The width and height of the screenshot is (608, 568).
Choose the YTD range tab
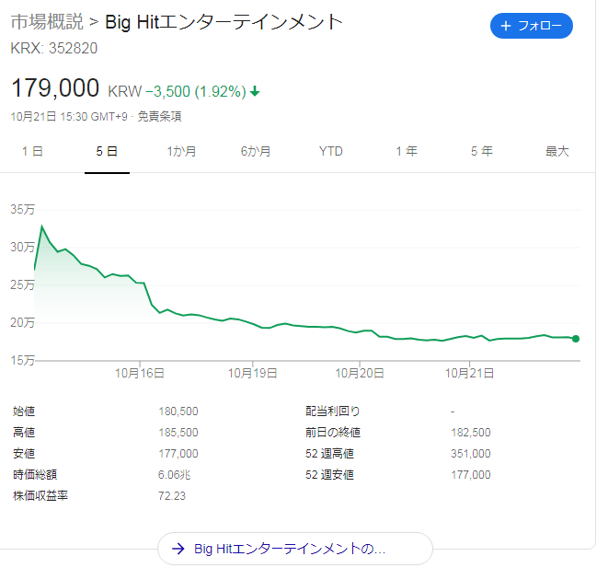(x=331, y=151)
